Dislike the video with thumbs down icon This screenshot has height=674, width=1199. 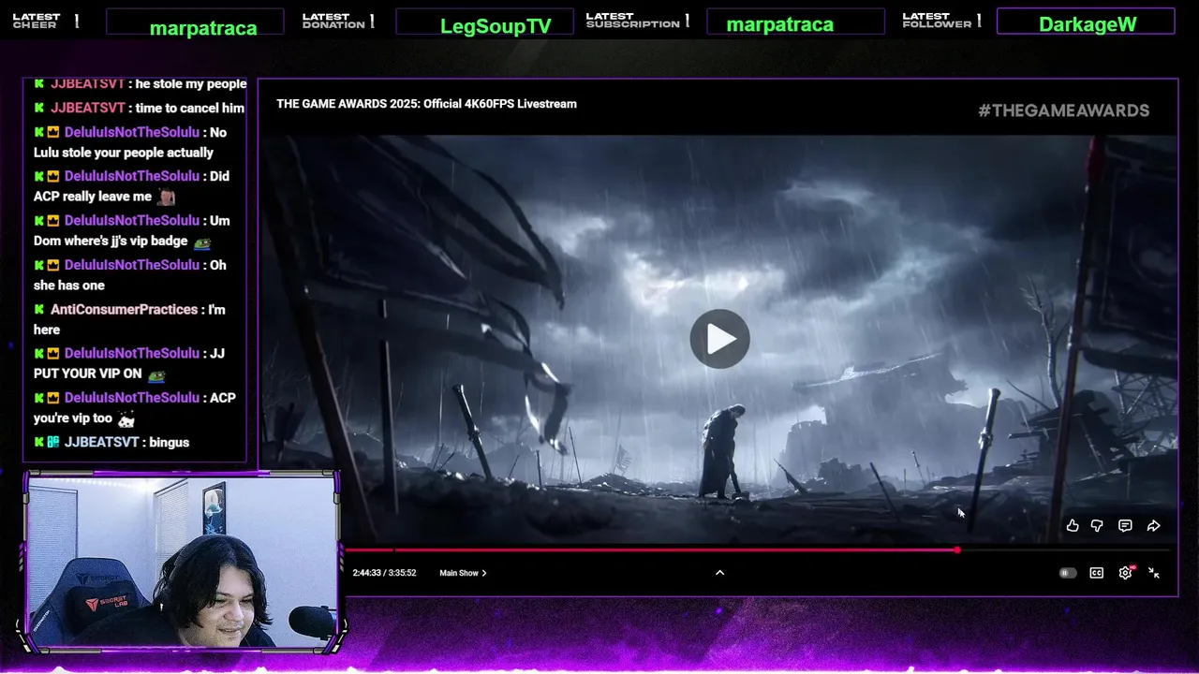(1097, 526)
